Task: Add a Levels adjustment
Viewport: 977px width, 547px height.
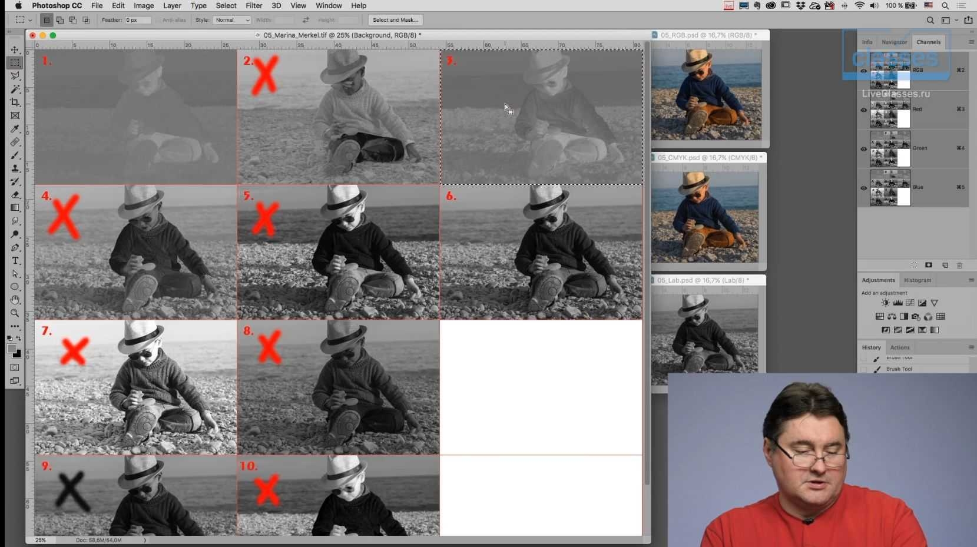Action: click(x=897, y=303)
